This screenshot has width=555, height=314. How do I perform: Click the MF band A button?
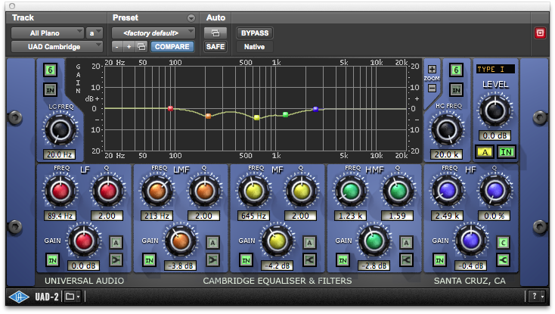309,243
